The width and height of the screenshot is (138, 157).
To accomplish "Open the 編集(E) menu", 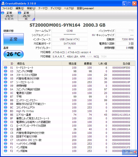I will [x=20, y=8].
